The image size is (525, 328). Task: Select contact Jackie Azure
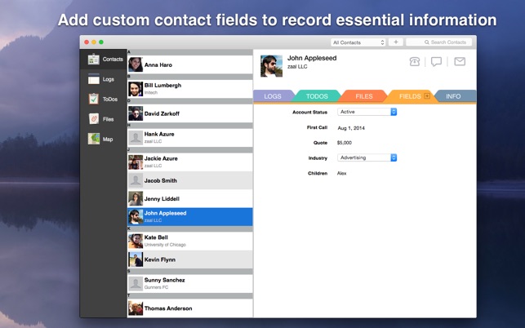pos(190,162)
